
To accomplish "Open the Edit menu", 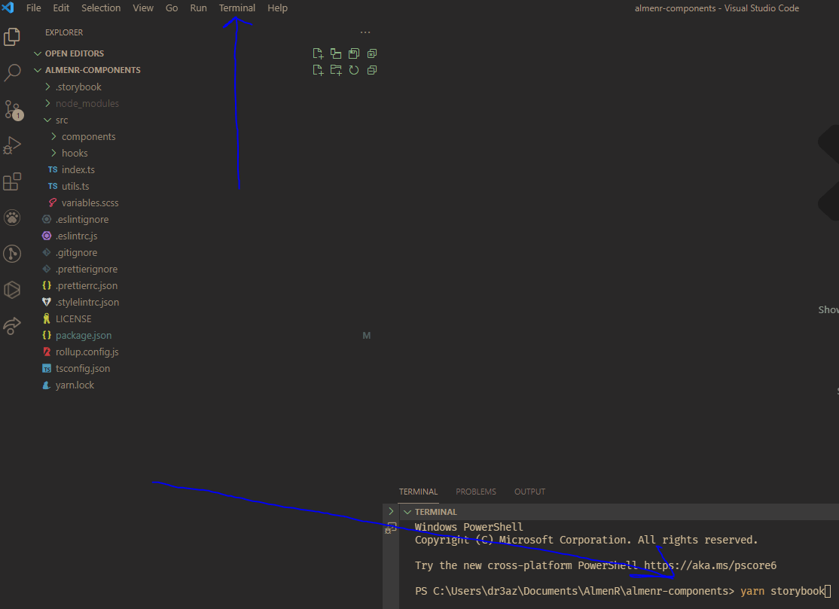I will tap(61, 8).
